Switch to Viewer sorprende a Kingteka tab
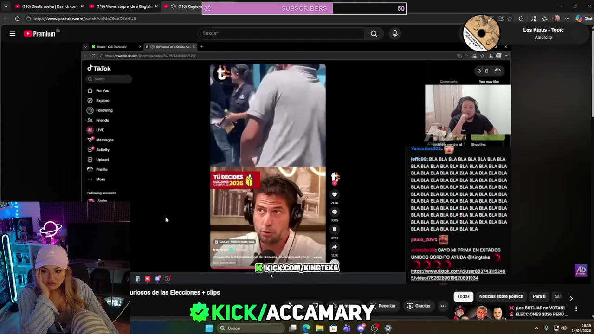Screen dimensions: 594x334 point(121,6)
